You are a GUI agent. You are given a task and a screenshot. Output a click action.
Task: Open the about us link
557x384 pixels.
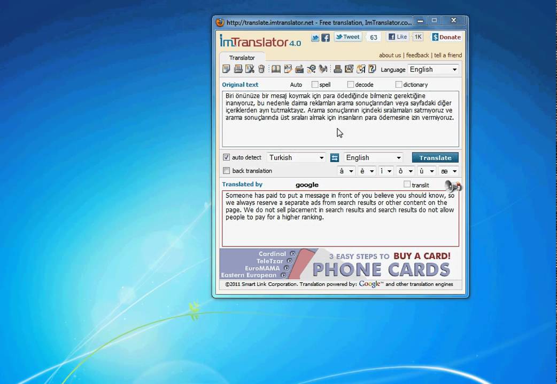point(390,55)
